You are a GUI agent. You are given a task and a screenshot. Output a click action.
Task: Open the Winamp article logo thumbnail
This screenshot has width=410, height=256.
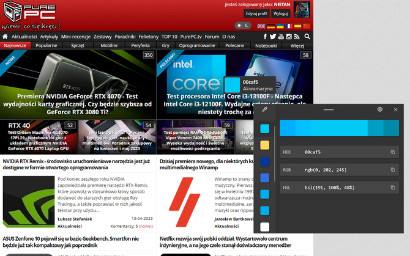click(185, 202)
